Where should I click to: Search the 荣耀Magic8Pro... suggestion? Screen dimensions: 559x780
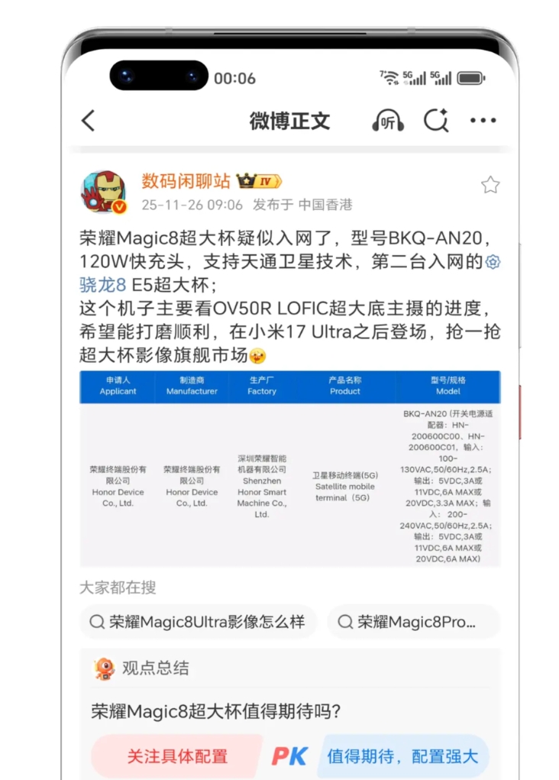(413, 622)
